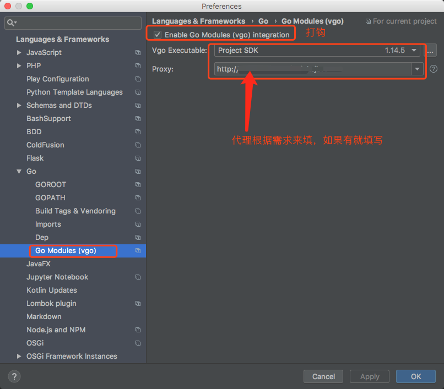Select the BashSupport settings entry
The image size is (444, 389).
[x=48, y=118]
